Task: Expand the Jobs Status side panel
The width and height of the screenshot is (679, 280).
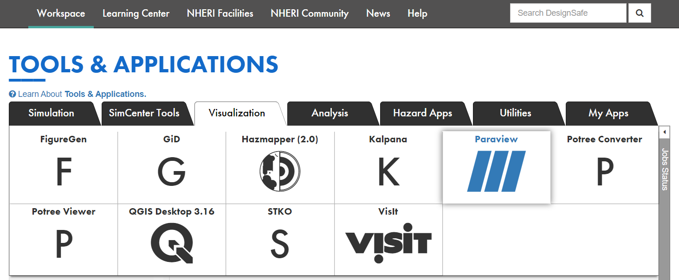Action: point(664,132)
